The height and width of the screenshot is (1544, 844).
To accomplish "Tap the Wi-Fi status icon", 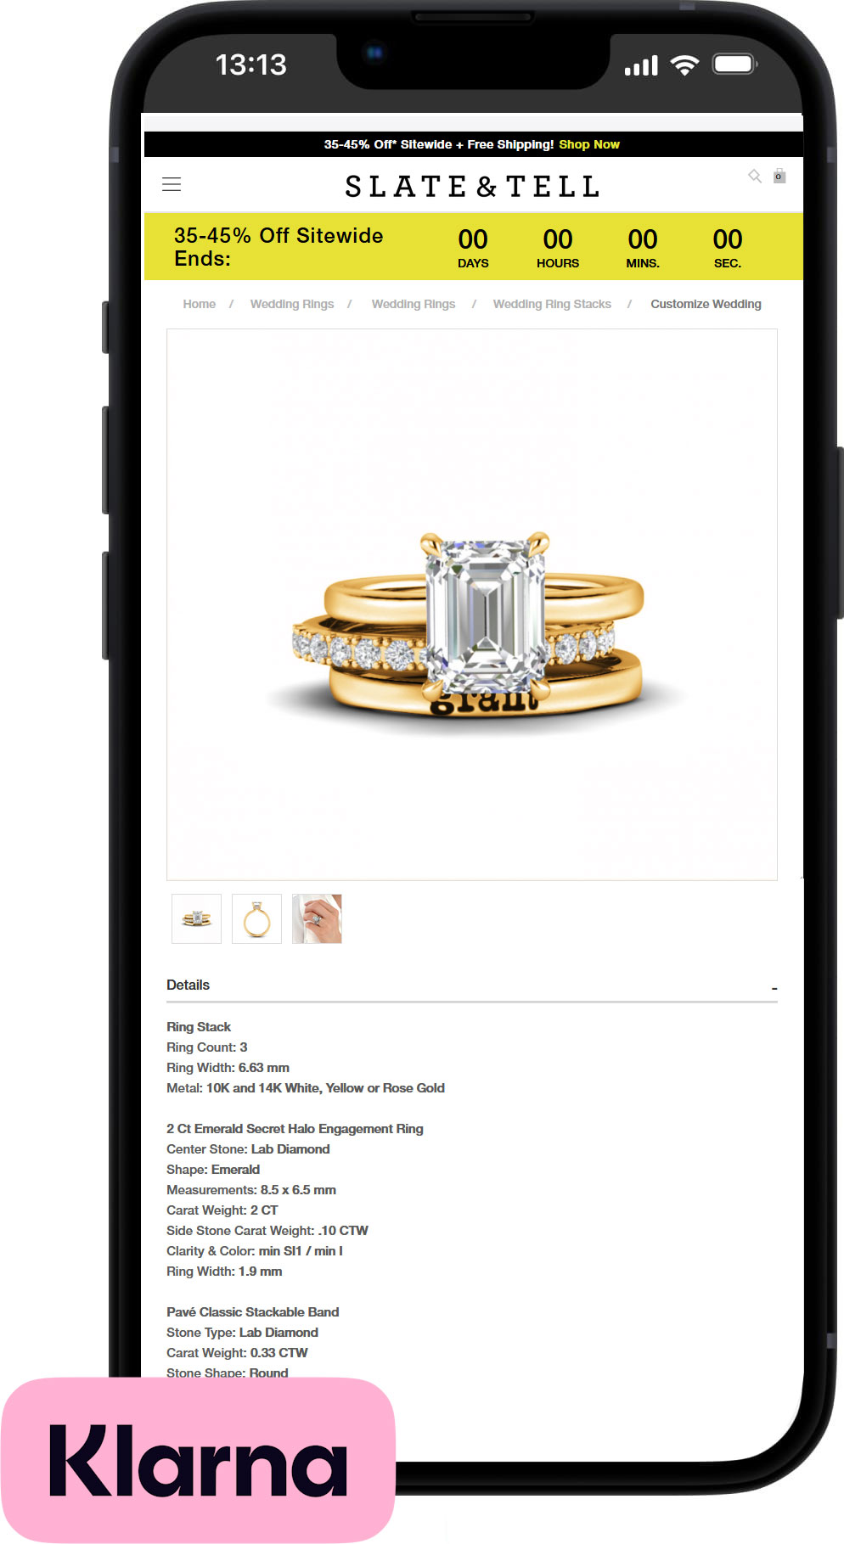I will pos(684,65).
